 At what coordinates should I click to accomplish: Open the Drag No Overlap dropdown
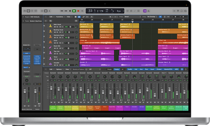pos(152,17)
